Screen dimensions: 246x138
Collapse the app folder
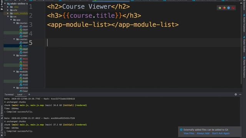(11, 20)
